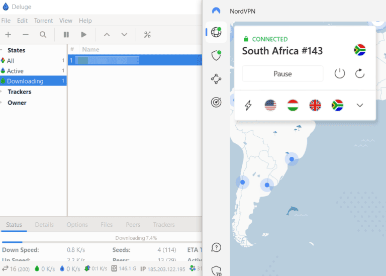Open the Edit menu in Deluge

pos(22,21)
